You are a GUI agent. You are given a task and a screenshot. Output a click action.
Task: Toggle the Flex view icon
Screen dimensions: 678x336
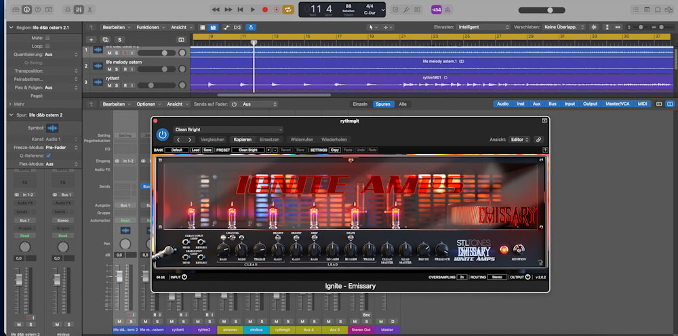coord(237,27)
